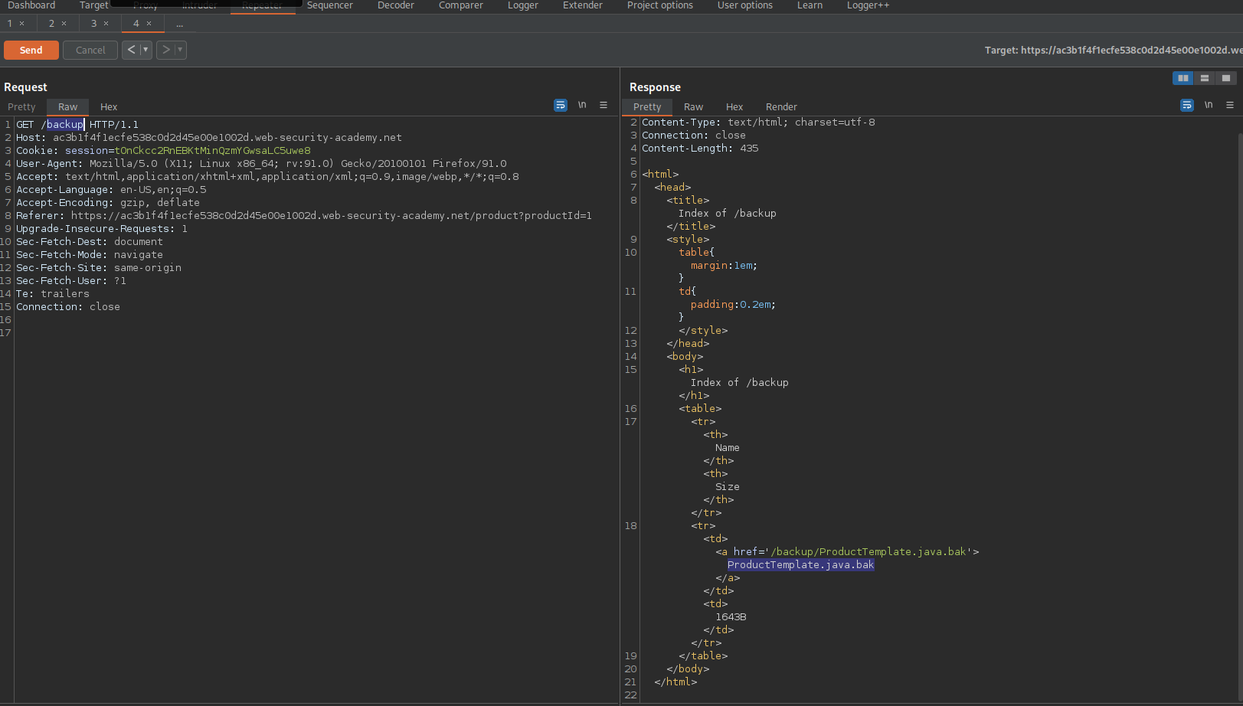Open the Learn tab
Image resolution: width=1243 pixels, height=706 pixels.
click(810, 5)
